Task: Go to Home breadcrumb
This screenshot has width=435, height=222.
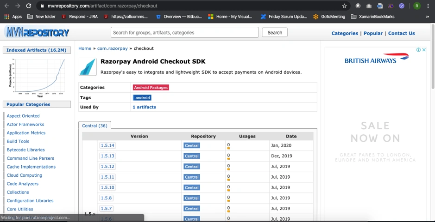Action: coord(85,48)
